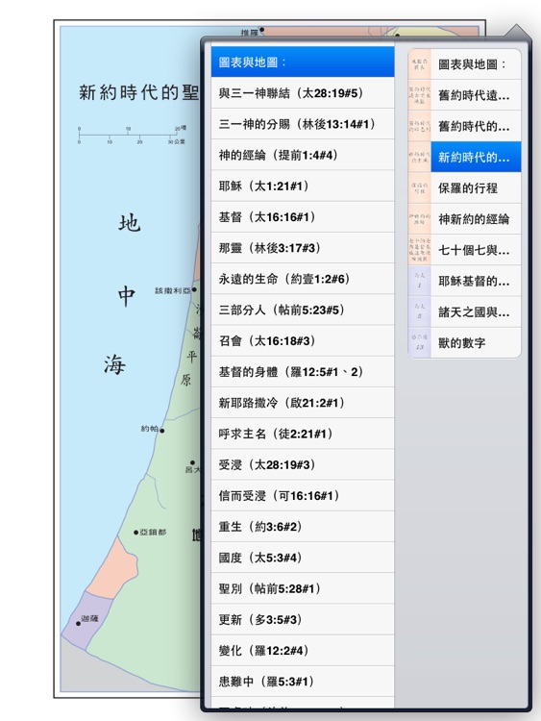
Task: Click thumbnail beside 七十個七與…
Action: [420, 250]
